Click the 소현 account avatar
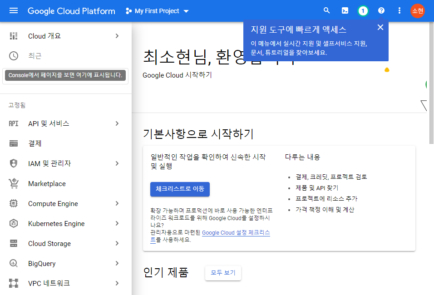 [x=417, y=11]
